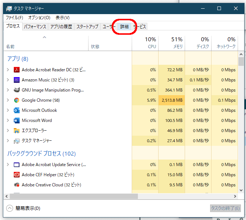Click the Adobe Acrobat Update Service icon
Viewport: 246px width, 220px height.
(17, 165)
